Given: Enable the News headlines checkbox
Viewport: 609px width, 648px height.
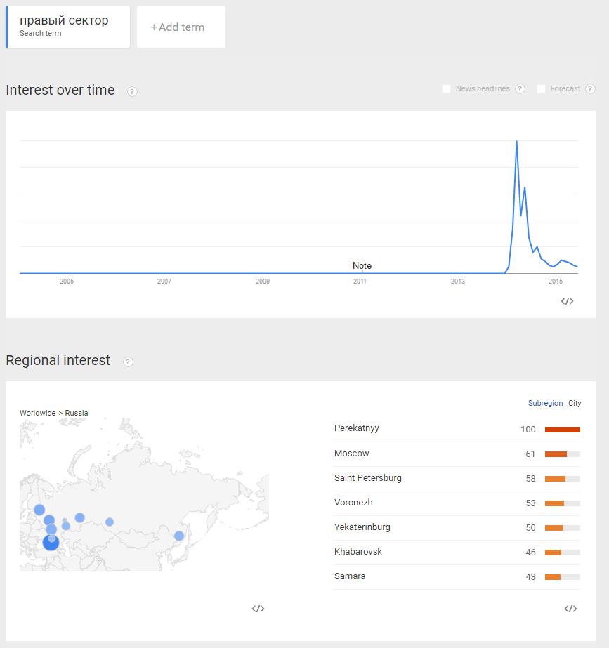Looking at the screenshot, I should pos(446,88).
